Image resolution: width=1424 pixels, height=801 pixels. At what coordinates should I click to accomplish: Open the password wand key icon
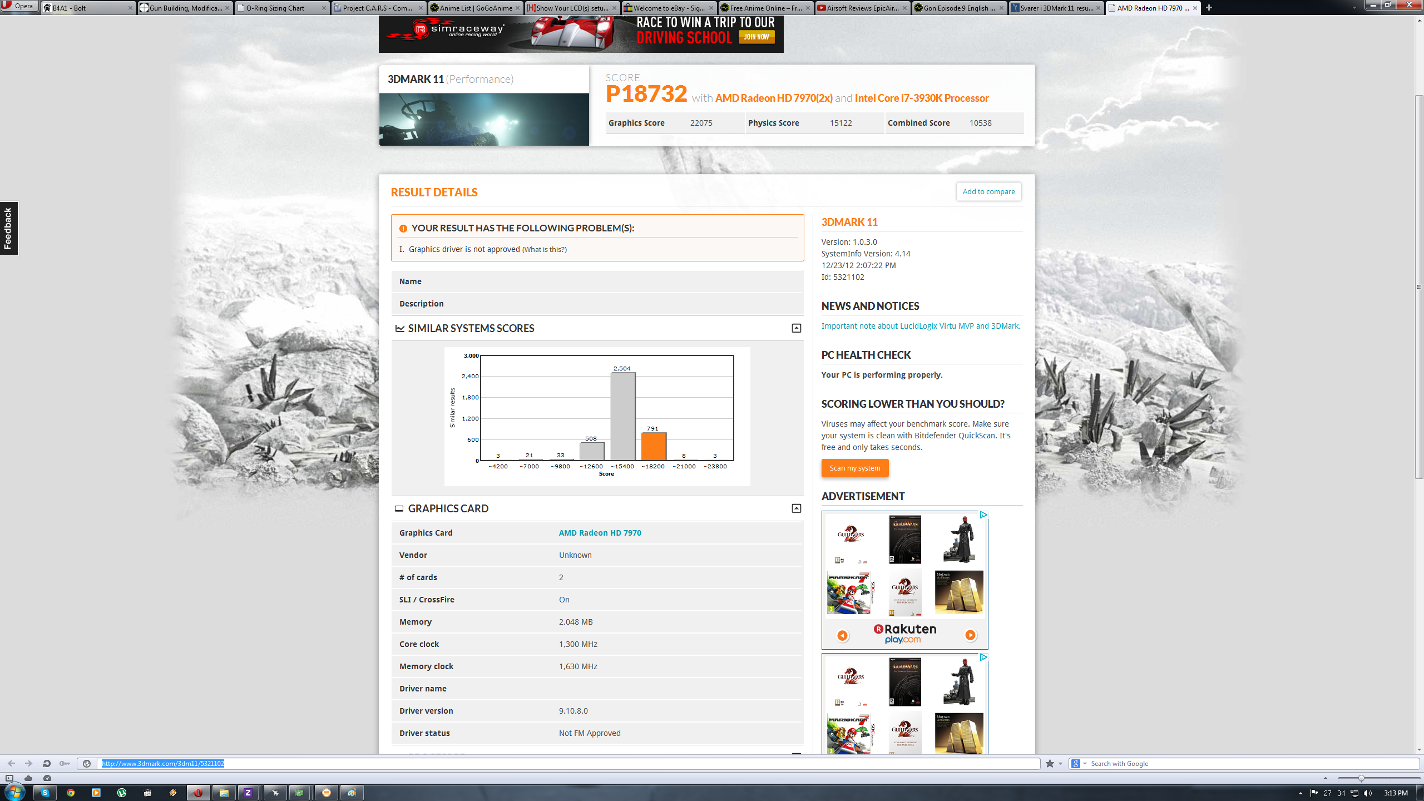(65, 764)
